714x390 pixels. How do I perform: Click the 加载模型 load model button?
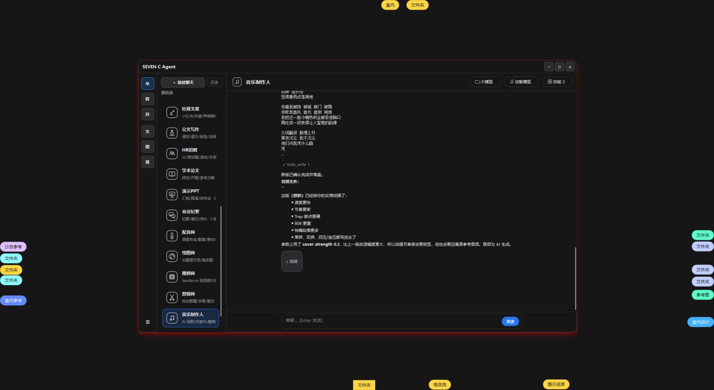[x=521, y=82]
